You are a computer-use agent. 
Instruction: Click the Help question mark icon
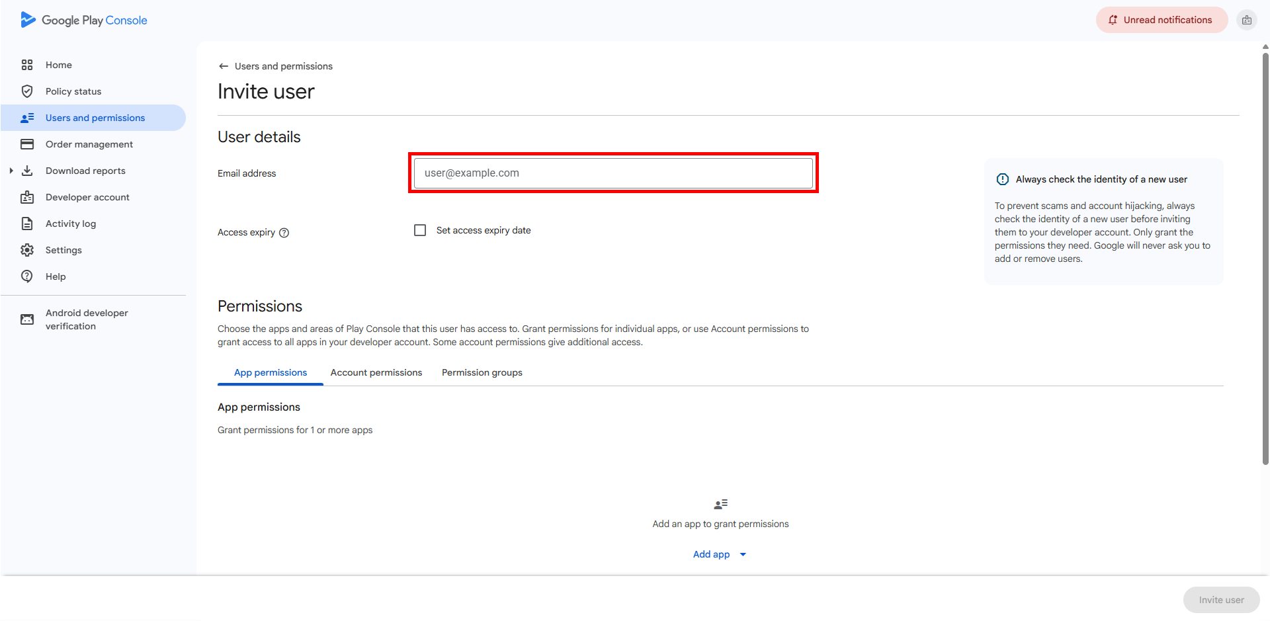27,276
